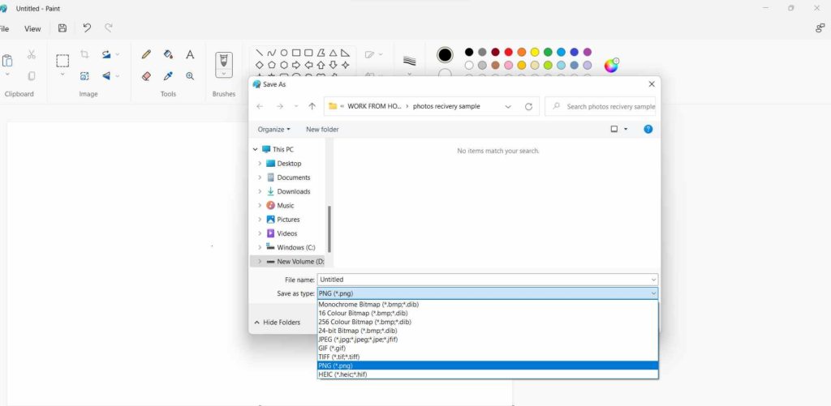Click the Cut scissors icon
This screenshot has height=406, width=831.
32,54
